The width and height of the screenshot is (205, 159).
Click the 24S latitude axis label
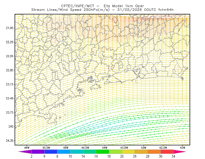(11, 126)
